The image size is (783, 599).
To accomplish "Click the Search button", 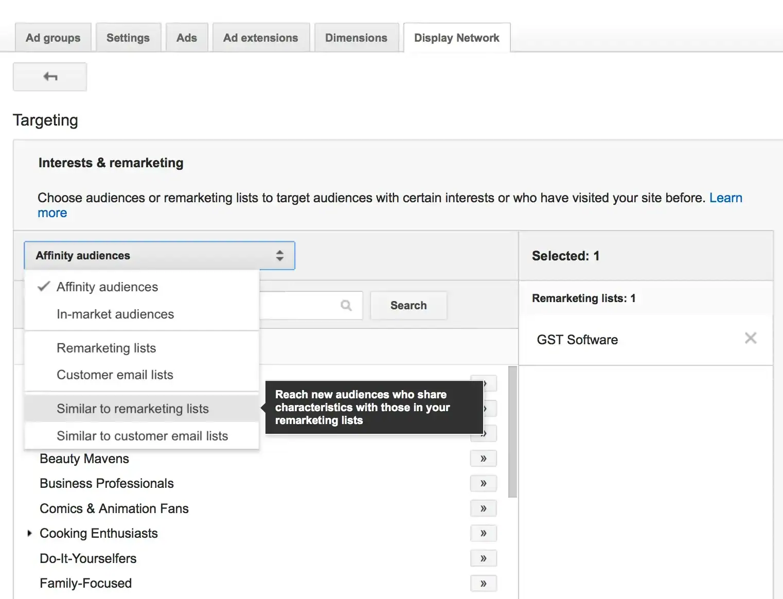I will click(x=408, y=305).
